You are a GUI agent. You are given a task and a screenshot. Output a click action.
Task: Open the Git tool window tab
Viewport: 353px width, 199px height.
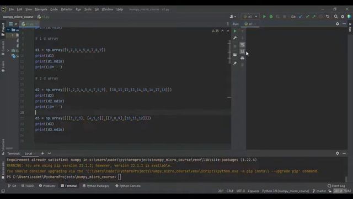point(12,186)
